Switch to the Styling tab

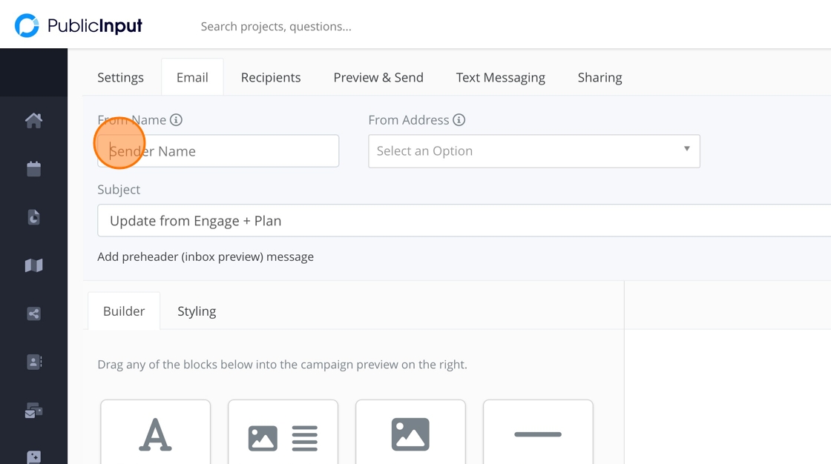coord(197,311)
